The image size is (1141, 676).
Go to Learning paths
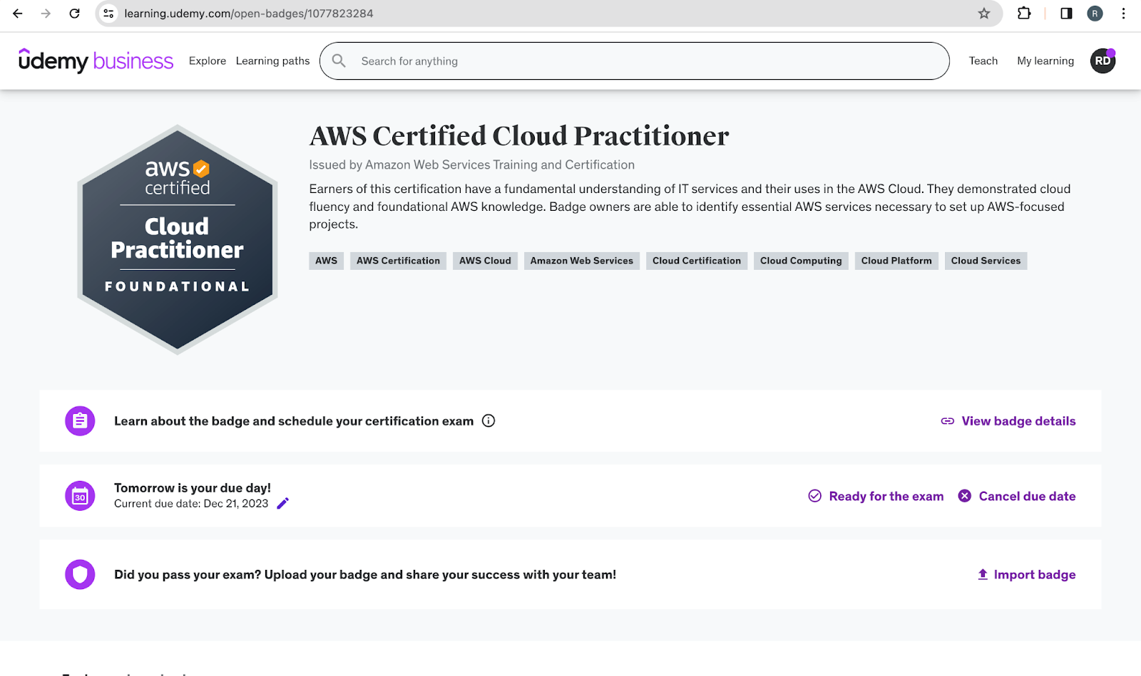click(x=273, y=61)
